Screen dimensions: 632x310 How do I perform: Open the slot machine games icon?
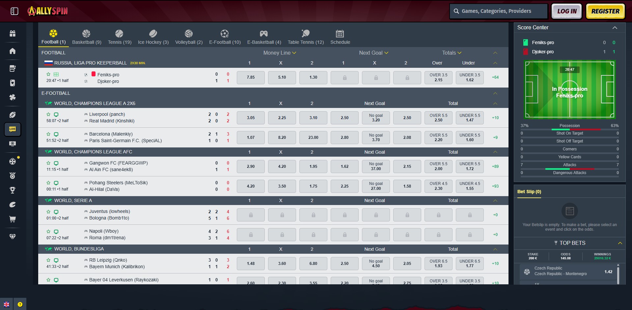[13, 68]
